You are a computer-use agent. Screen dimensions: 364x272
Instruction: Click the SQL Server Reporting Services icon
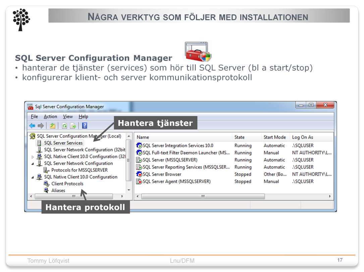(x=139, y=167)
